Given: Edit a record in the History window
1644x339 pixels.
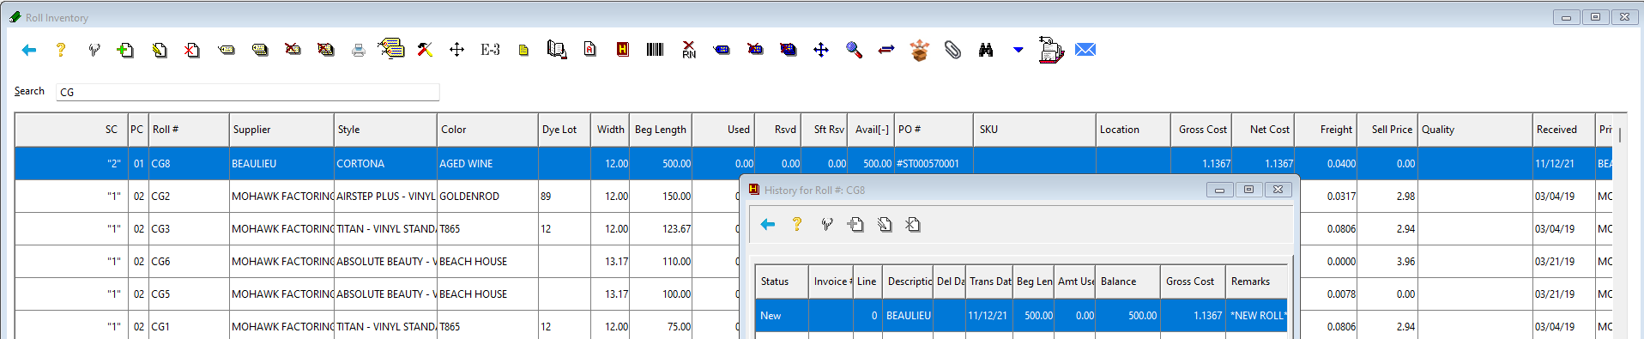Looking at the screenshot, I should pyautogui.click(x=885, y=225).
